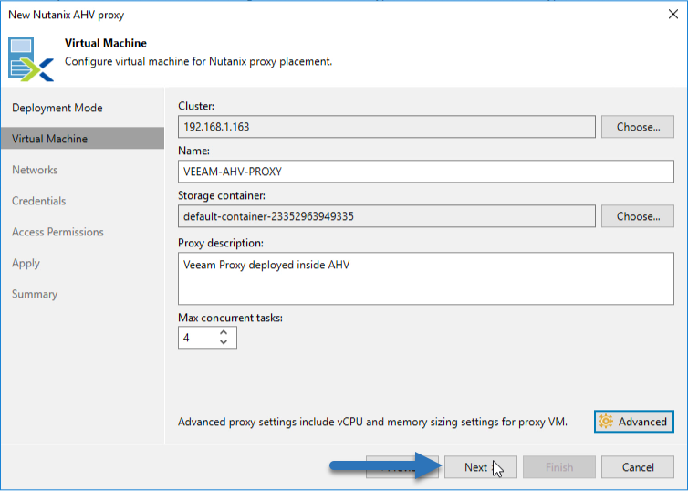Go to the Apply step
This screenshot has width=688, height=491.
click(26, 263)
